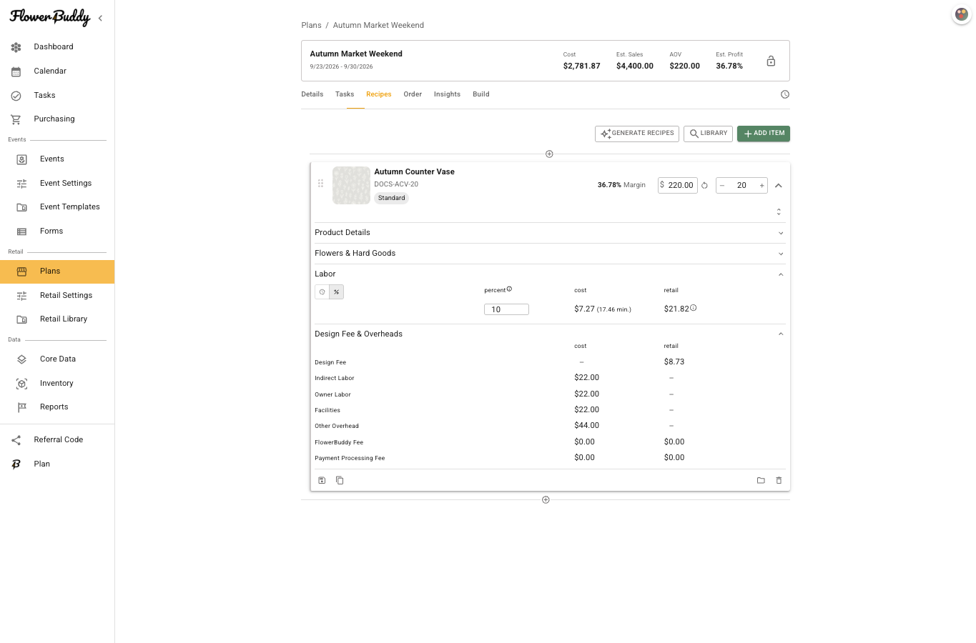Open user avatar in top right corner
The height and width of the screenshot is (643, 976).
961,14
